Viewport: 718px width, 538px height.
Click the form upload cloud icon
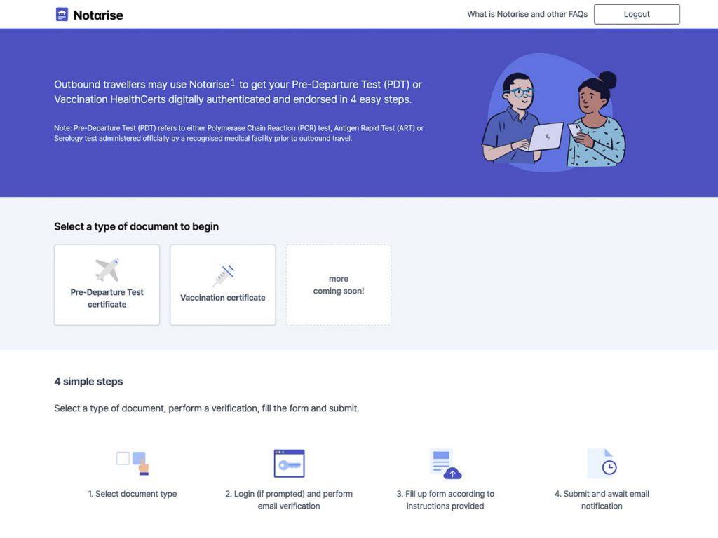tap(445, 464)
